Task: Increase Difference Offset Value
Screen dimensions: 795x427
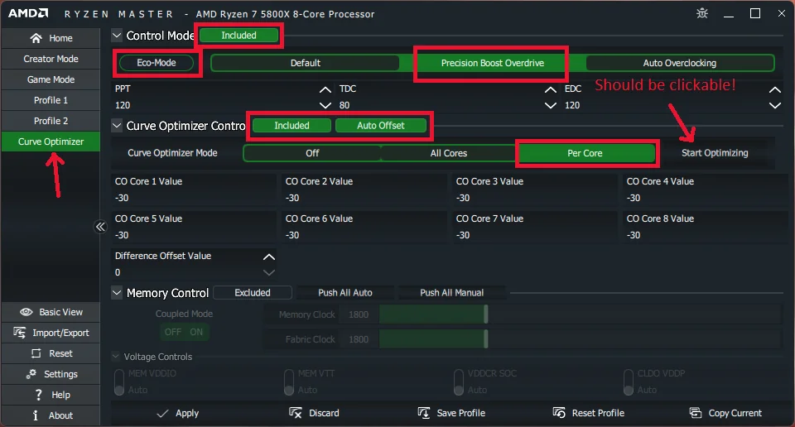Action: (269, 257)
